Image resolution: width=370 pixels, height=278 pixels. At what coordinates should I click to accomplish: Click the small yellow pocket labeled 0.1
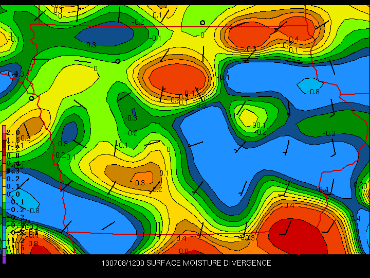coord(247,117)
